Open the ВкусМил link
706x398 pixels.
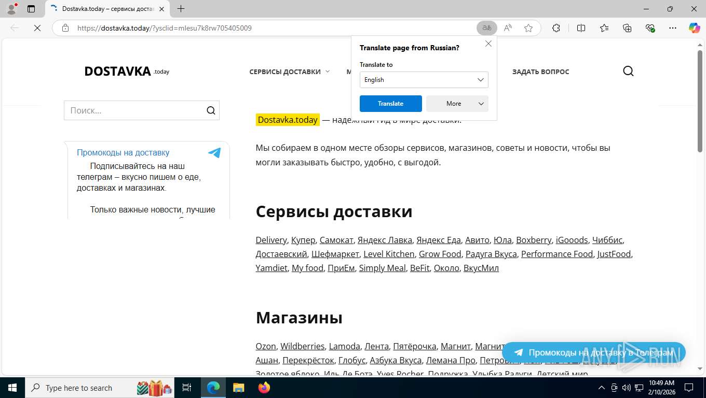(481, 268)
